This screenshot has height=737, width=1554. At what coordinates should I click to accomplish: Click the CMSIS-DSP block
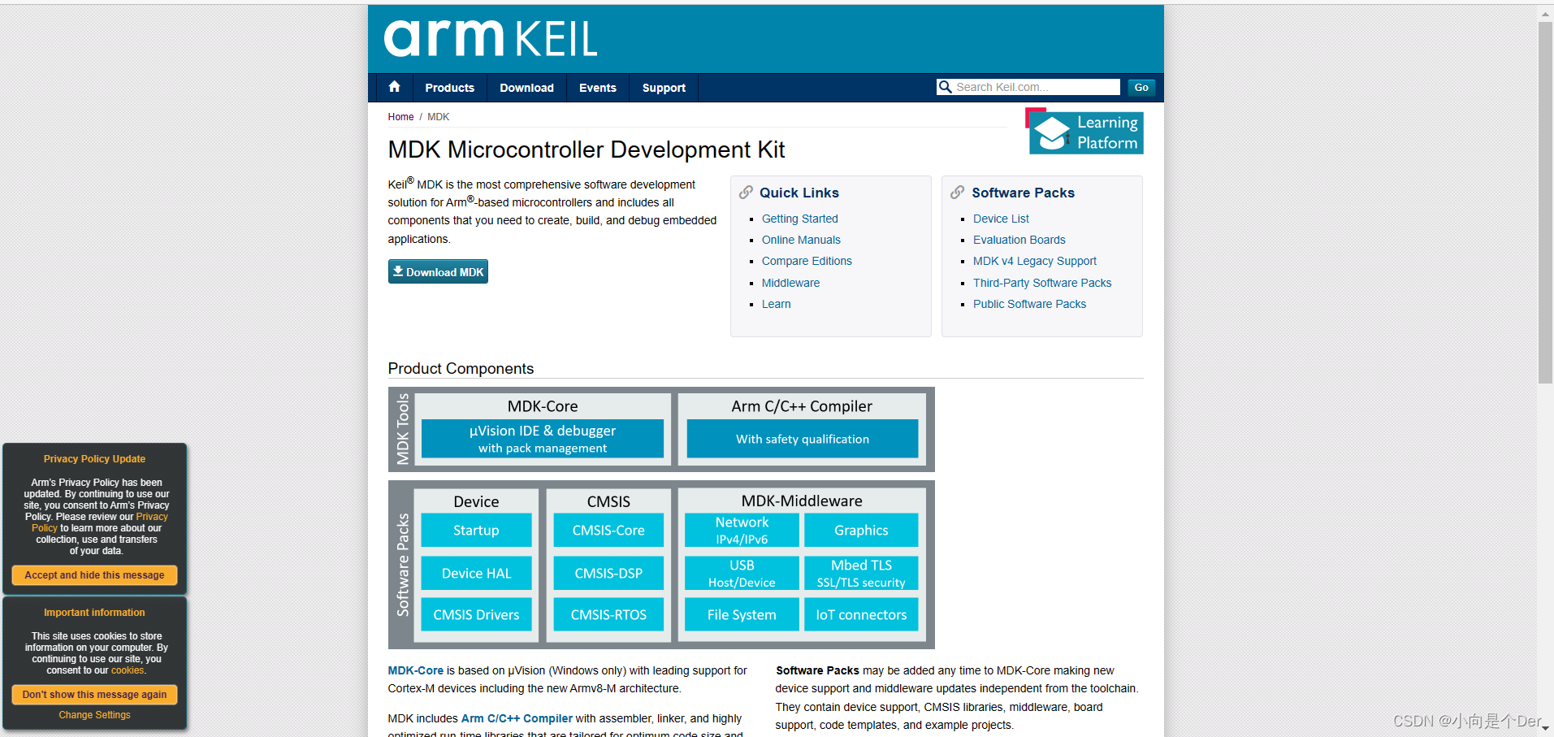pyautogui.click(x=608, y=573)
